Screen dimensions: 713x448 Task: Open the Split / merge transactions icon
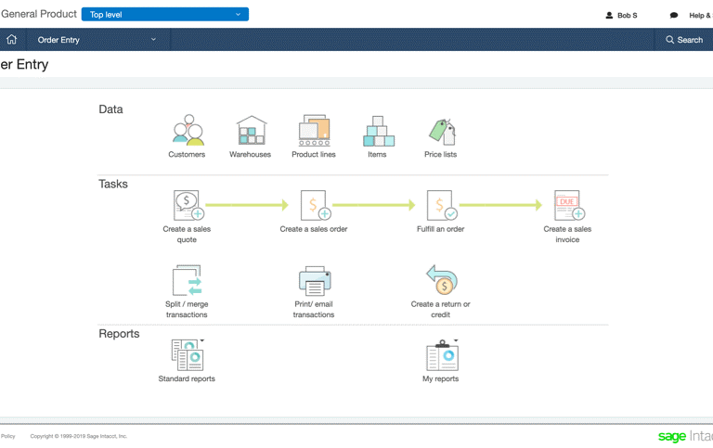click(187, 280)
